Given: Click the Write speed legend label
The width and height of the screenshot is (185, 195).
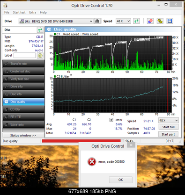Looking at the screenshot, I should [x=90, y=34].
